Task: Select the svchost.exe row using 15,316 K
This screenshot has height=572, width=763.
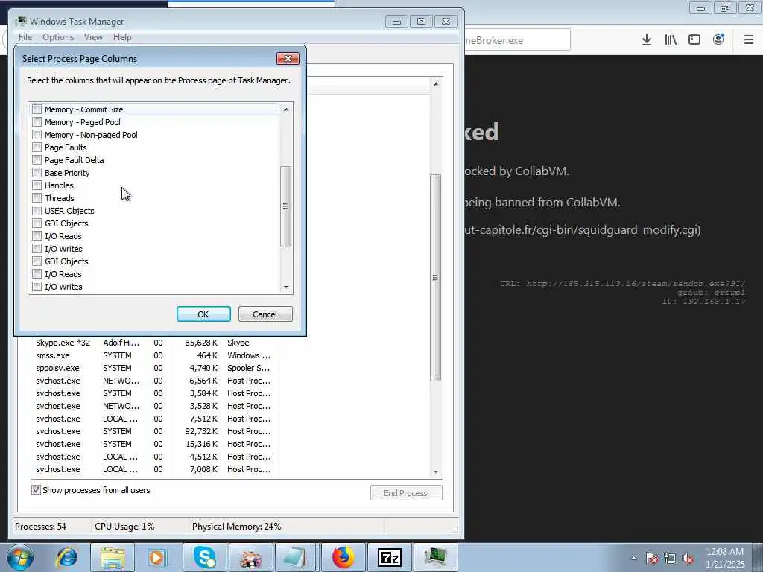Action: [x=153, y=444]
